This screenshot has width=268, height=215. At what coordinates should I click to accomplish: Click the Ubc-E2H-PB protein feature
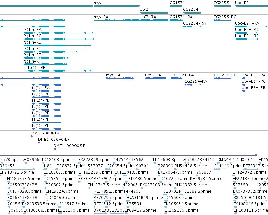243,91
